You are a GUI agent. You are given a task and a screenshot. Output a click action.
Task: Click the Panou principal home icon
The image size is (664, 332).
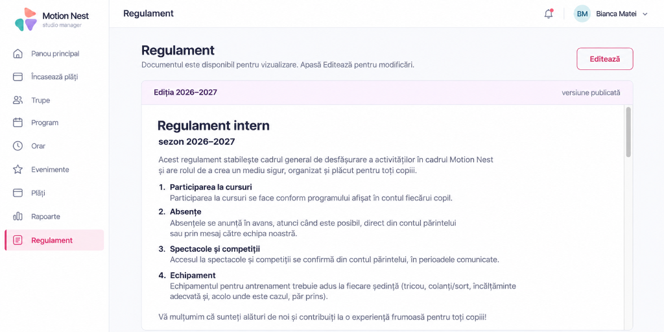18,54
